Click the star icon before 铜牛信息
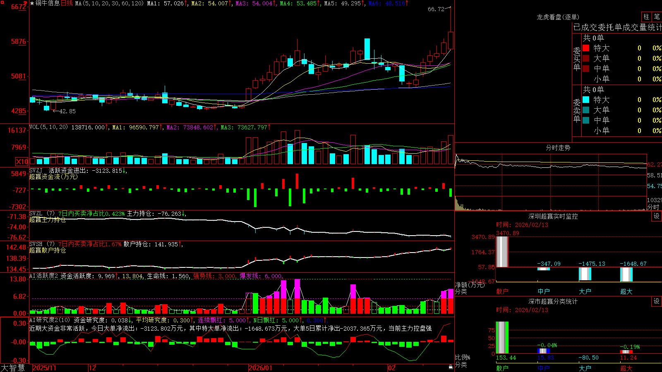This screenshot has width=662, height=372. pyautogui.click(x=32, y=3)
